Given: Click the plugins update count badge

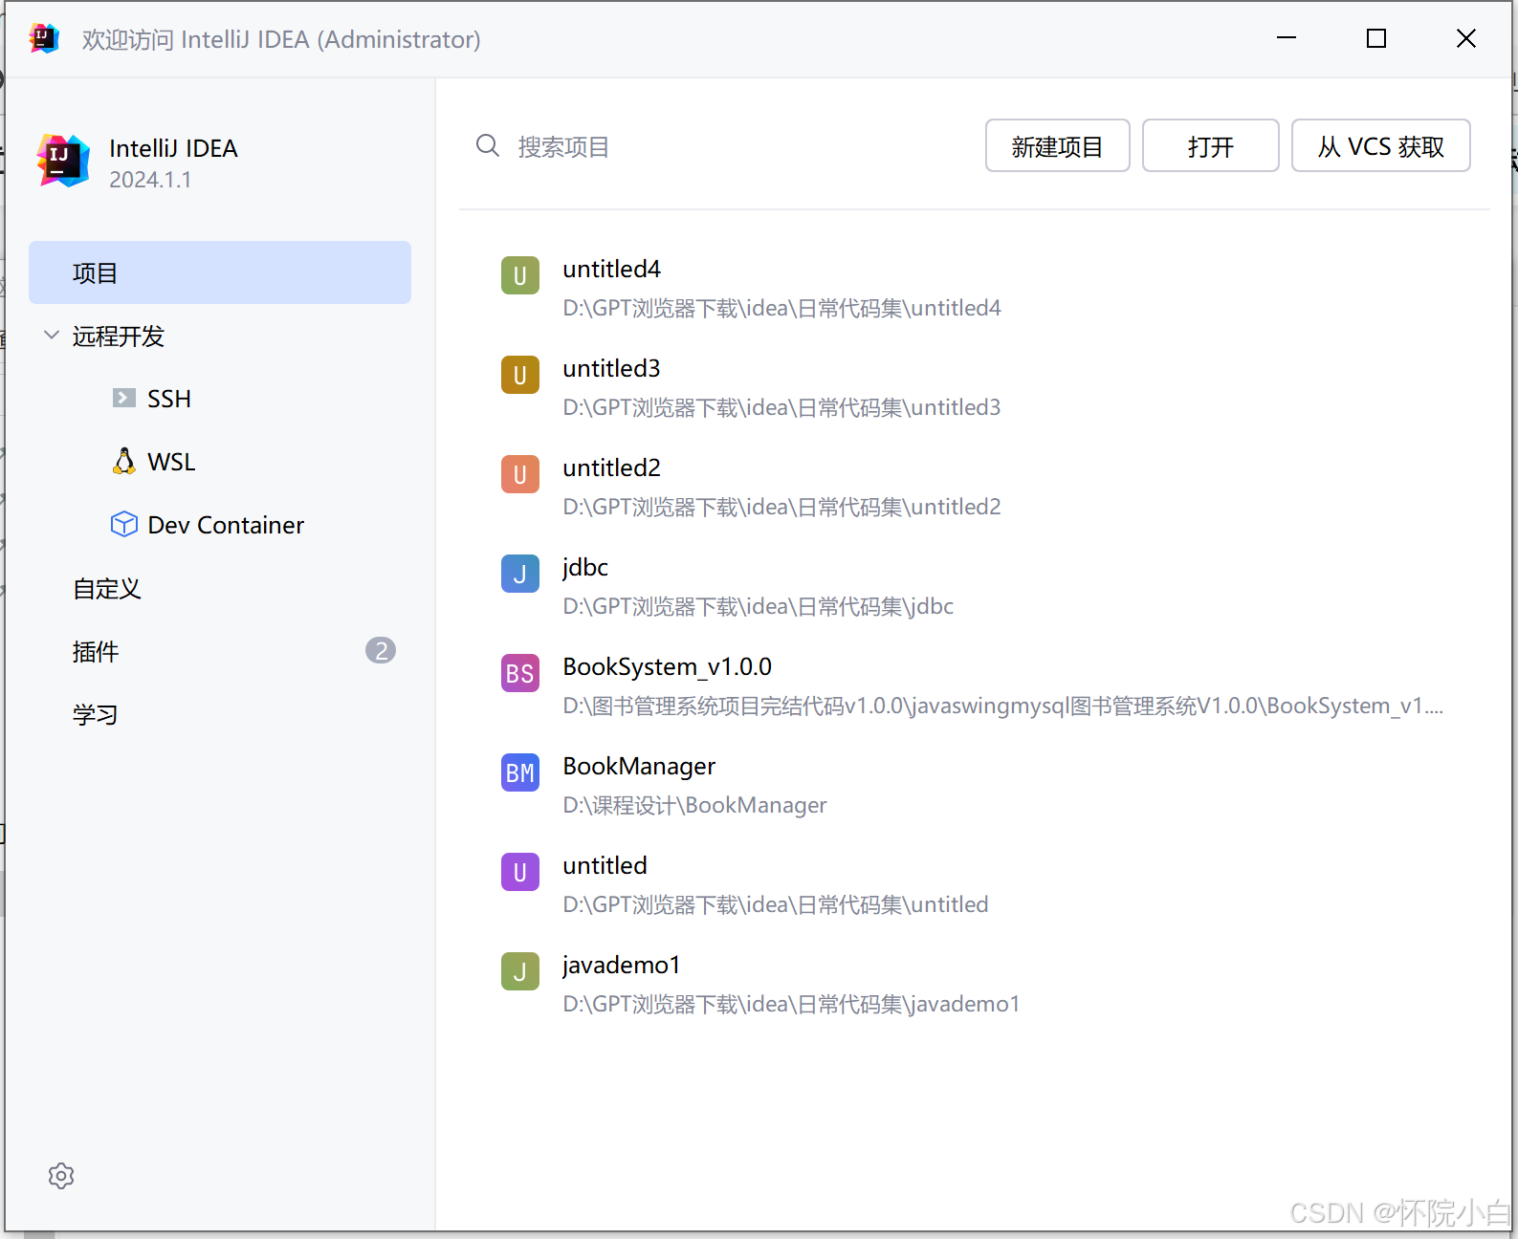Looking at the screenshot, I should 381,651.
